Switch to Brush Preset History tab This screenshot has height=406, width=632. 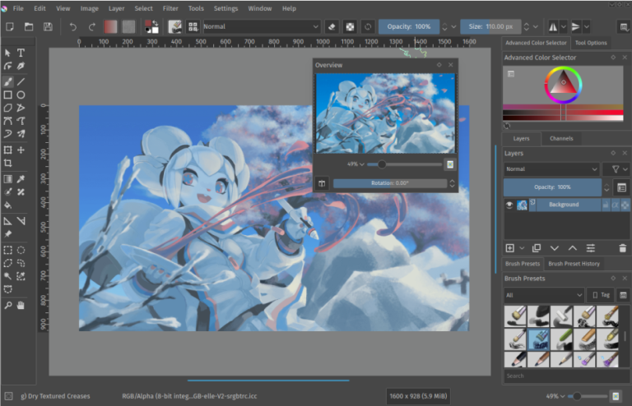pos(574,264)
